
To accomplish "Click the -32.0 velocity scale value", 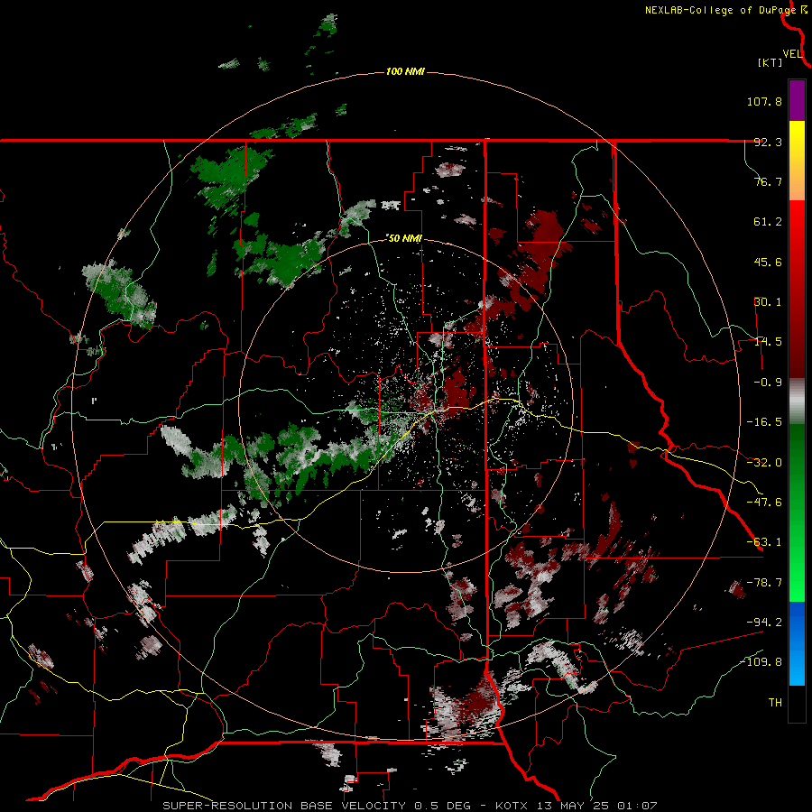I will [x=764, y=463].
